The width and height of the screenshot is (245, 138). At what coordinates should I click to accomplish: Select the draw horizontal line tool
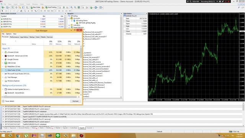click(x=14, y=11)
